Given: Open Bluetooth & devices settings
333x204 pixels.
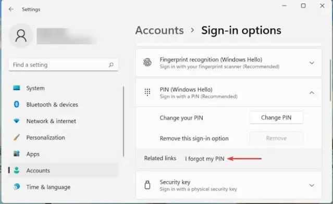Looking at the screenshot, I should pos(63,105).
